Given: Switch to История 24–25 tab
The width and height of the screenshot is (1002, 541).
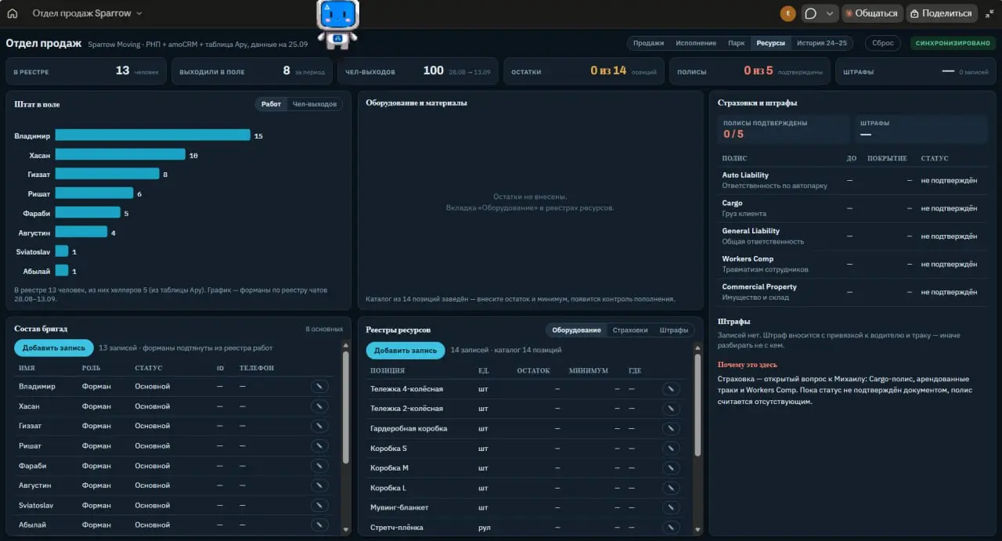Looking at the screenshot, I should tap(822, 43).
